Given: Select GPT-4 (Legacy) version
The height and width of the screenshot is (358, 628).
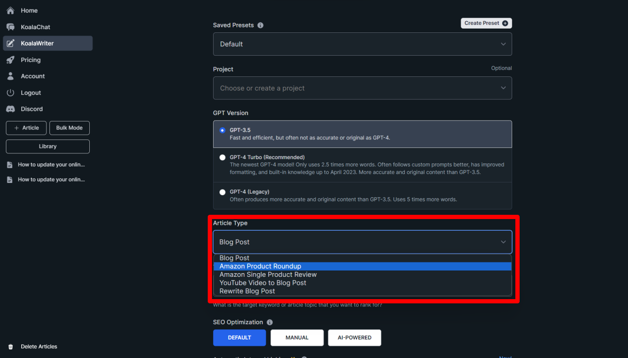Looking at the screenshot, I should 222,192.
